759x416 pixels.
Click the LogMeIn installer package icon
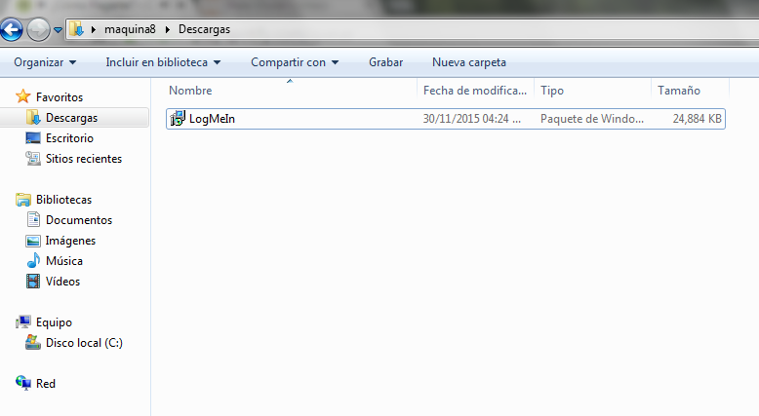click(178, 119)
